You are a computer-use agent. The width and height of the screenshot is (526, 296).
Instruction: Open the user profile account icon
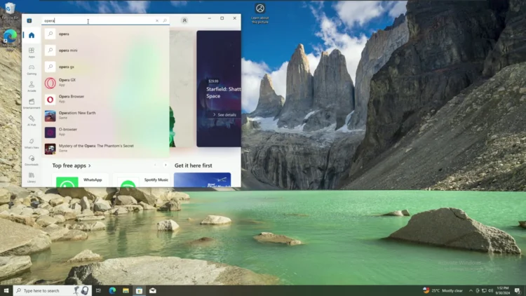(184, 20)
